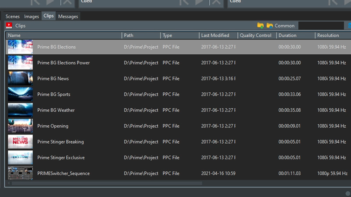Viewport: 351px width, 197px height.
Task: Click the Last Modified column header
Action: (x=218, y=35)
